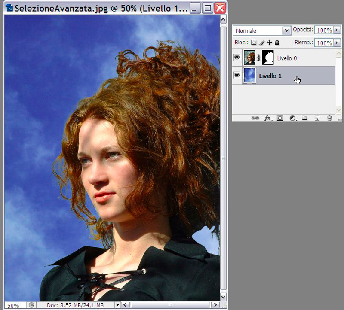The height and width of the screenshot is (310, 344).
Task: Select the Livello 0 layer mask thumbnail
Action: click(x=268, y=58)
